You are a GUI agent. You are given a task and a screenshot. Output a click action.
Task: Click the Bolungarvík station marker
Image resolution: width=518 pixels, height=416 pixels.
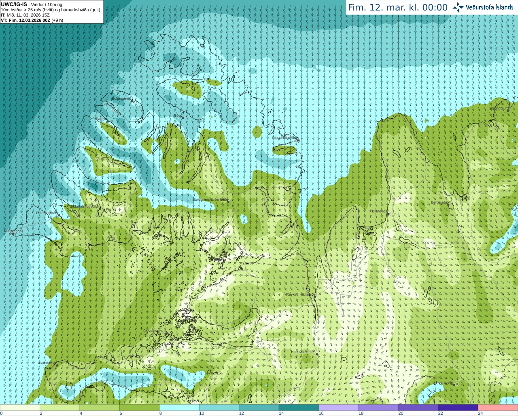132,101
